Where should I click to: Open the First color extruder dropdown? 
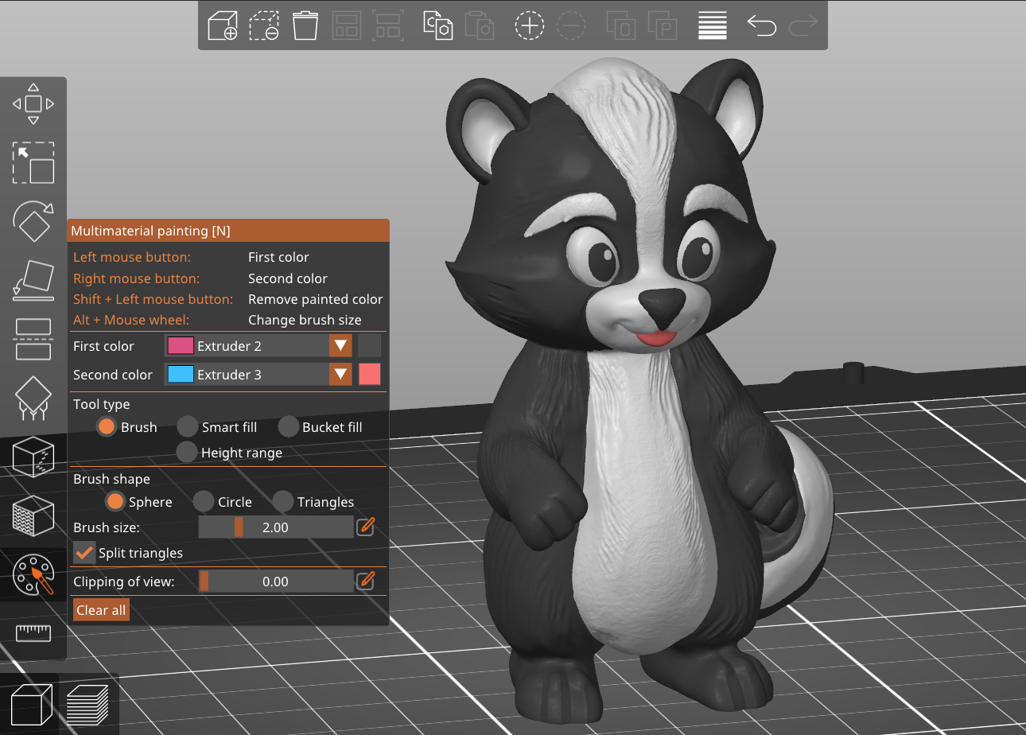click(x=258, y=346)
